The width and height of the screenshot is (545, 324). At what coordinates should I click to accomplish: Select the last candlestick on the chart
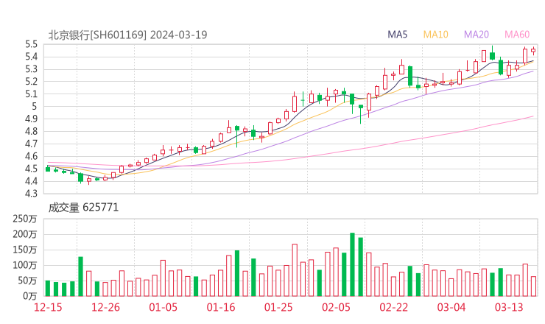[x=533, y=51]
